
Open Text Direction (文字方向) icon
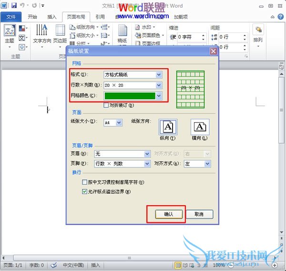click(x=42, y=30)
